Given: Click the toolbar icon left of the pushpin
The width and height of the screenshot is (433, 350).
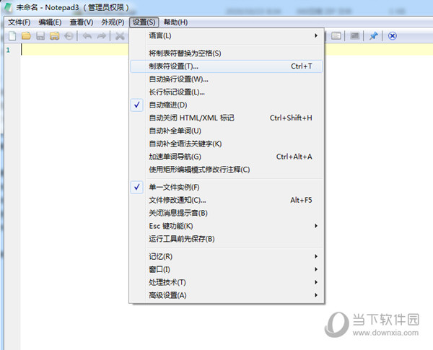Looking at the screenshot, I should [354, 36].
